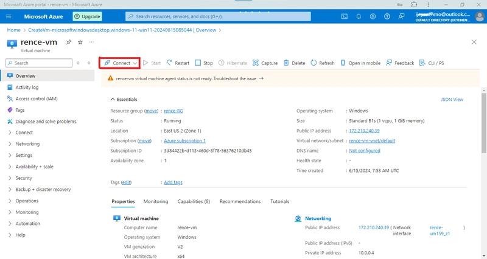Click the edit link next to Tags
The height and width of the screenshot is (259, 487).
[x=126, y=182]
